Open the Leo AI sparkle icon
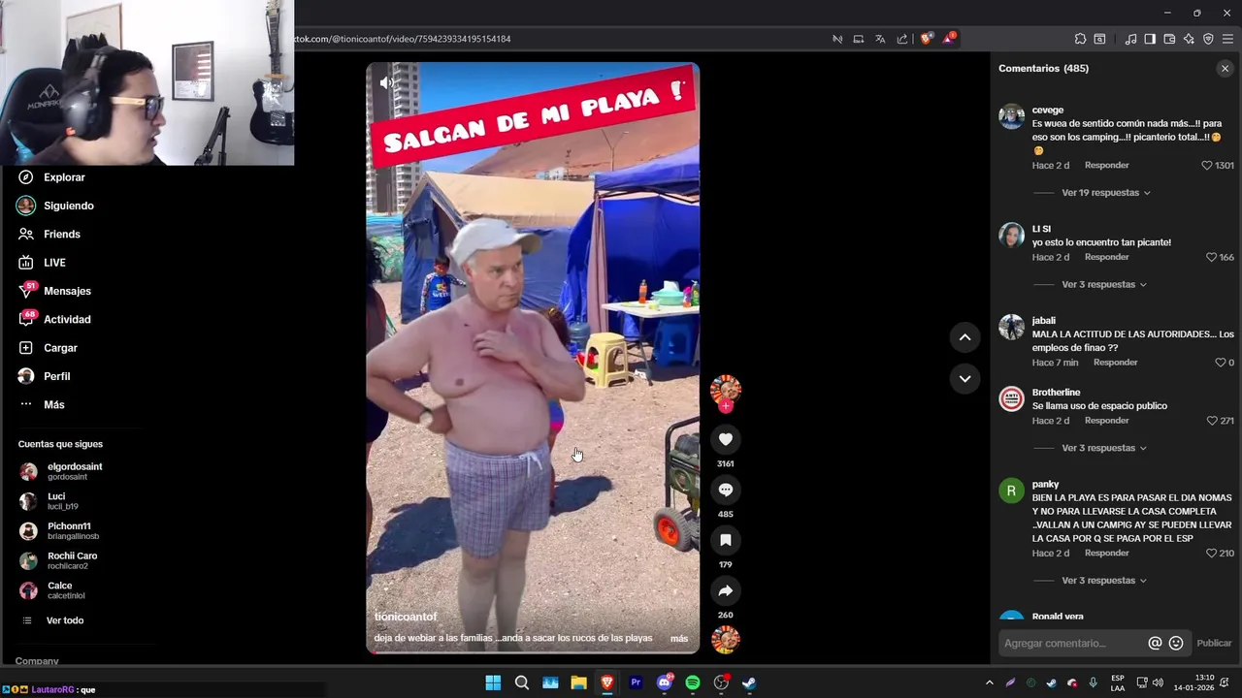The height and width of the screenshot is (698, 1242). 1189,39
